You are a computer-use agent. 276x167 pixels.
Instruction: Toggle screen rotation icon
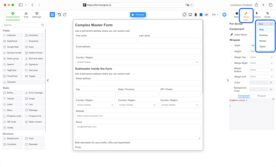coord(185,15)
